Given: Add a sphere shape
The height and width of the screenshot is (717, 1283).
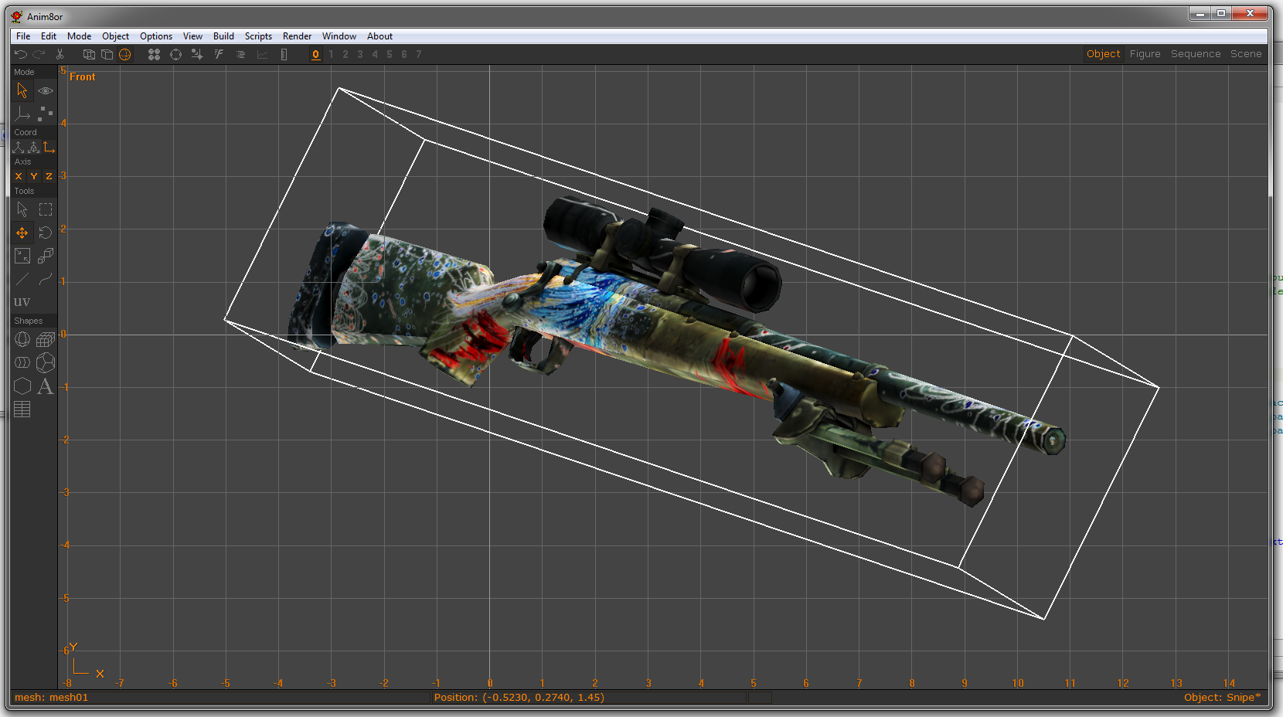Looking at the screenshot, I should click(x=22, y=339).
